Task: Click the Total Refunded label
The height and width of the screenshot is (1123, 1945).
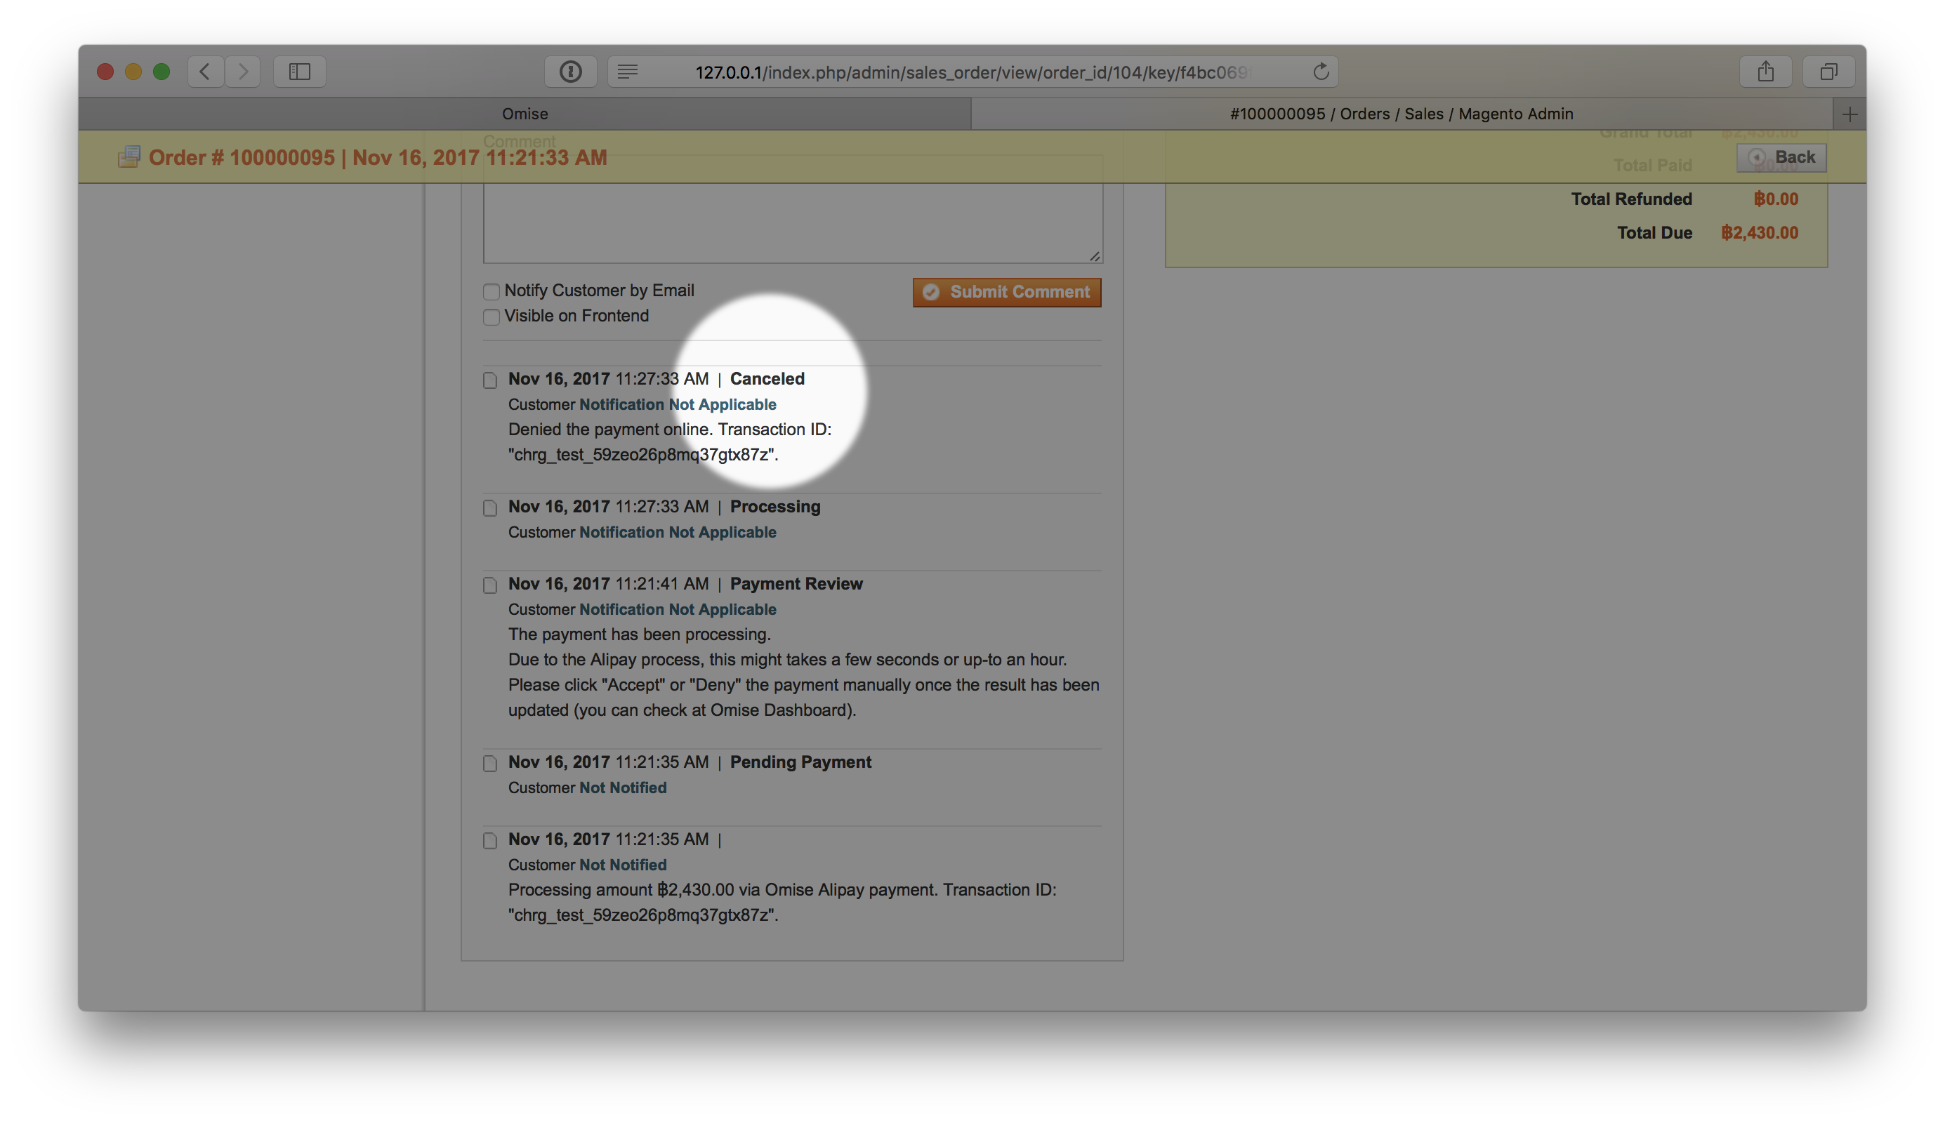Action: (x=1631, y=199)
